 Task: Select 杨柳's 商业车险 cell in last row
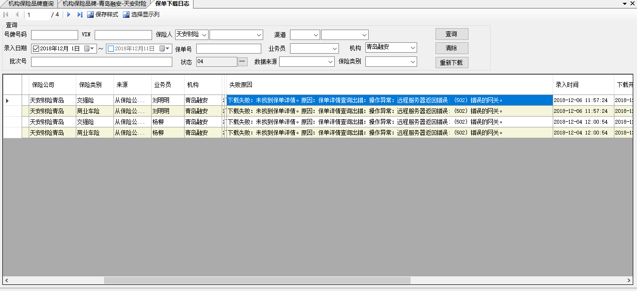[x=95, y=133]
